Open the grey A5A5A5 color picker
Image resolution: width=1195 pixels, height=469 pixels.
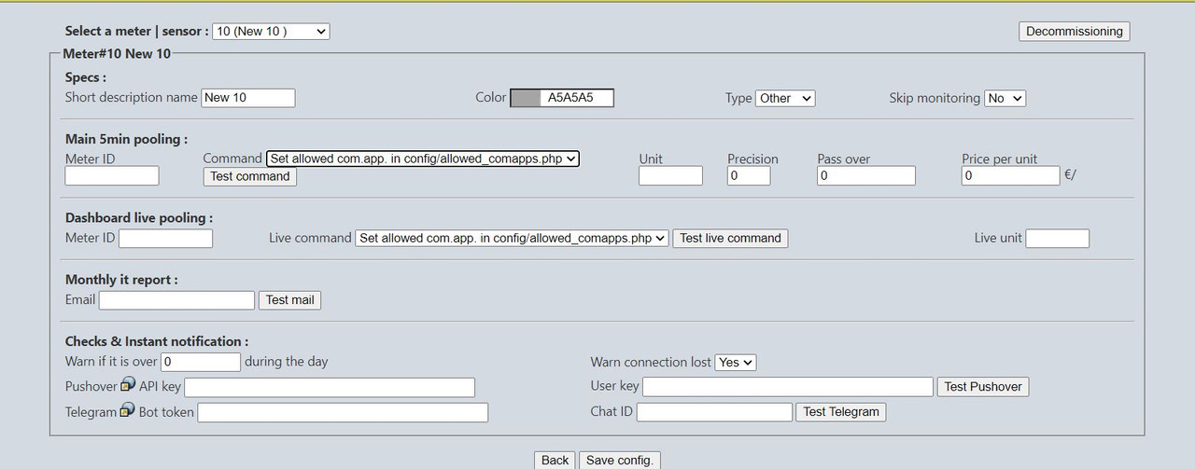click(562, 98)
